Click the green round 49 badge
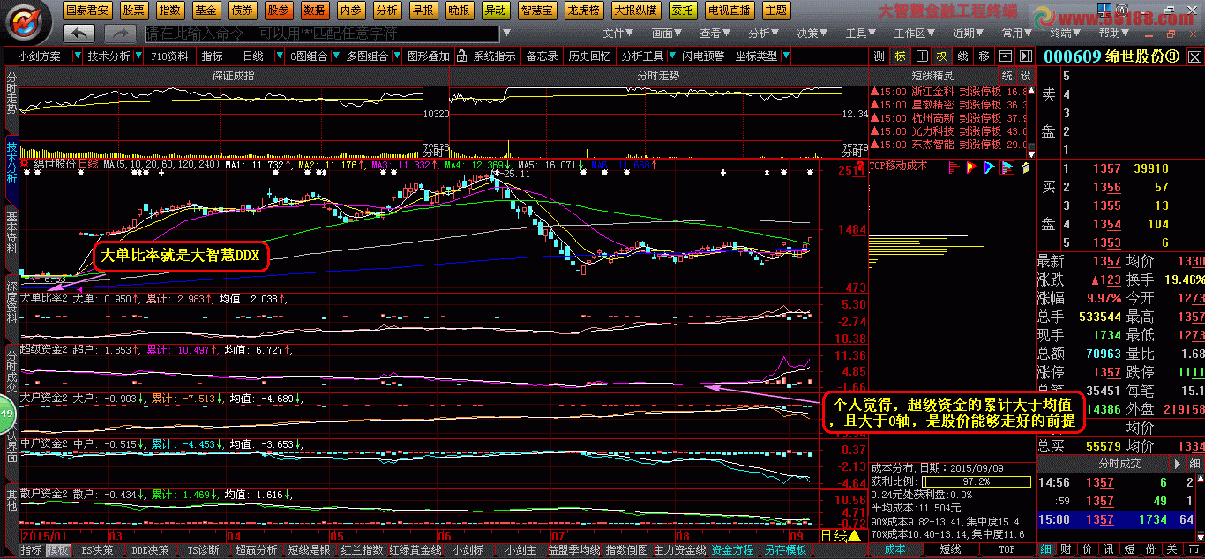1205x559 pixels. pos(4,413)
